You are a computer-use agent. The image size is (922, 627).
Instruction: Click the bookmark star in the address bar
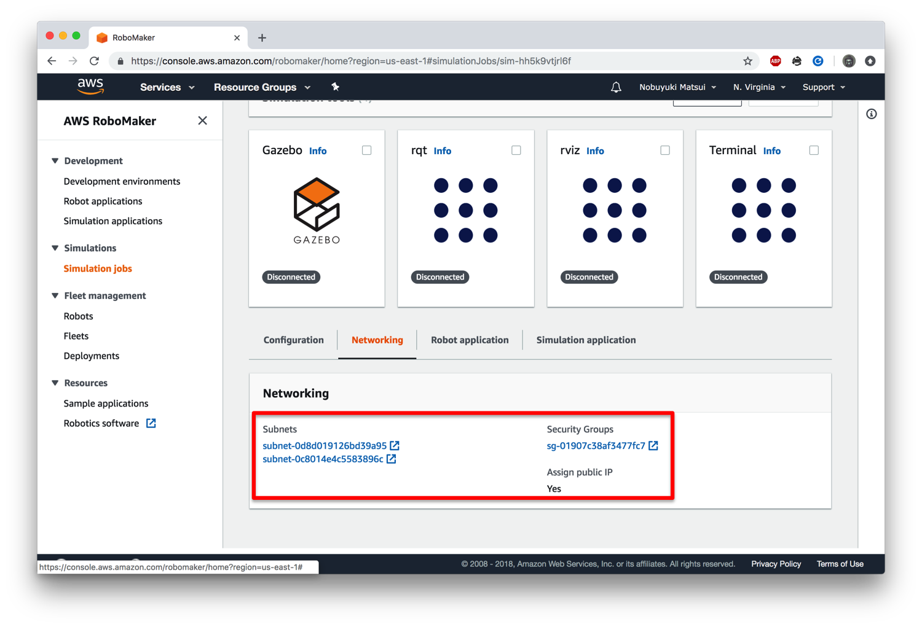tap(747, 61)
